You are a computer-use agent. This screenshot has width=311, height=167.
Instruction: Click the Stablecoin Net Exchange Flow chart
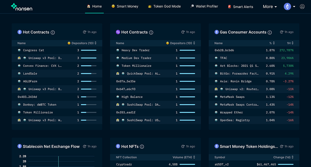click(57, 161)
